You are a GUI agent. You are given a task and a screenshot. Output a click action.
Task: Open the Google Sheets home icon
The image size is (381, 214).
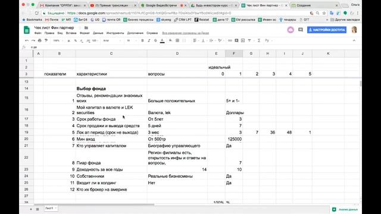coord(27,30)
